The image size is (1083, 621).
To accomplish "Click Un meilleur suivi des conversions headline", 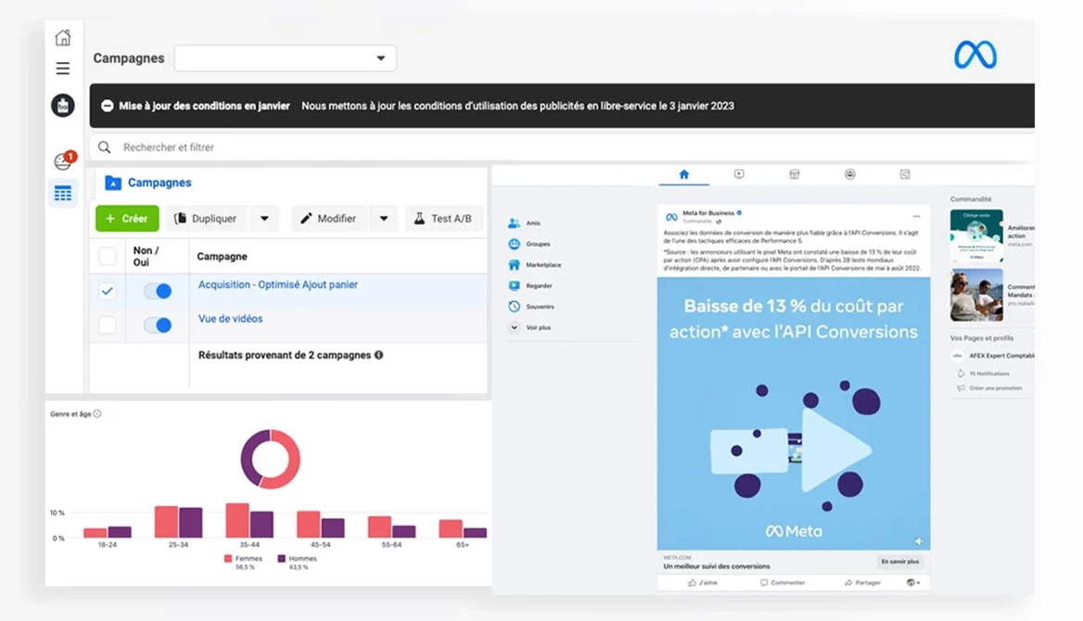I will (716, 565).
